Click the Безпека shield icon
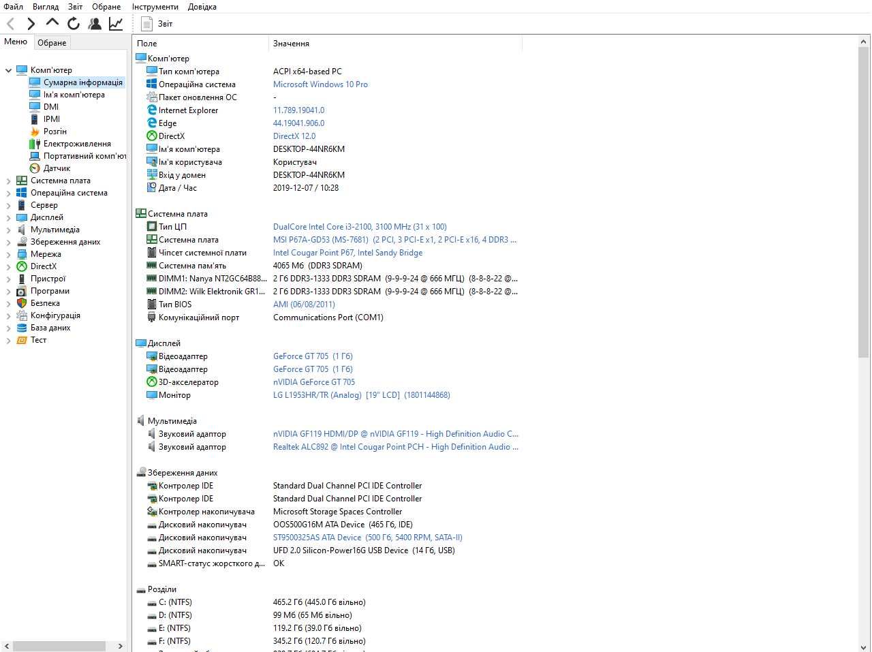This screenshot has width=872, height=652. [22, 303]
